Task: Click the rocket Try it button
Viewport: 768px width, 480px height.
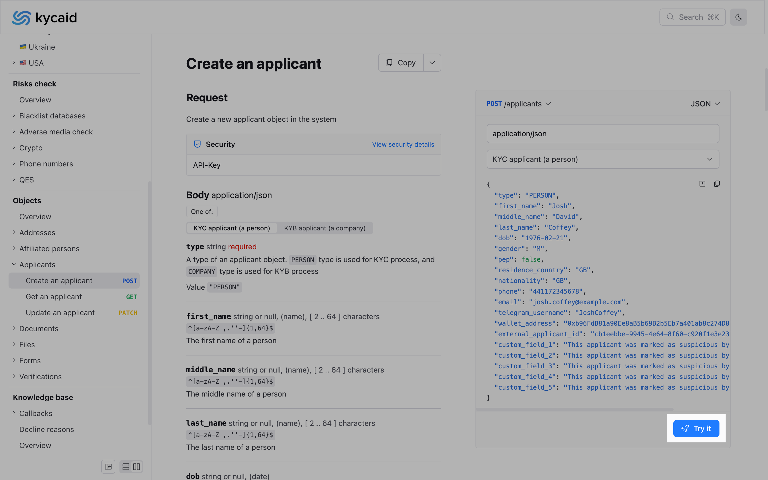Action: (696, 428)
